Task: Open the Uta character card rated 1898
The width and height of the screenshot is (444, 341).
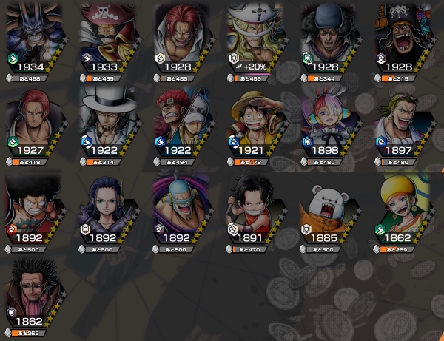Action: [x=331, y=122]
